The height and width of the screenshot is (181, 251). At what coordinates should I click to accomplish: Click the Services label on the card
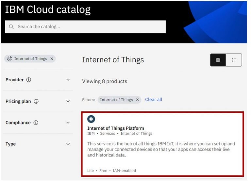tap(108, 133)
